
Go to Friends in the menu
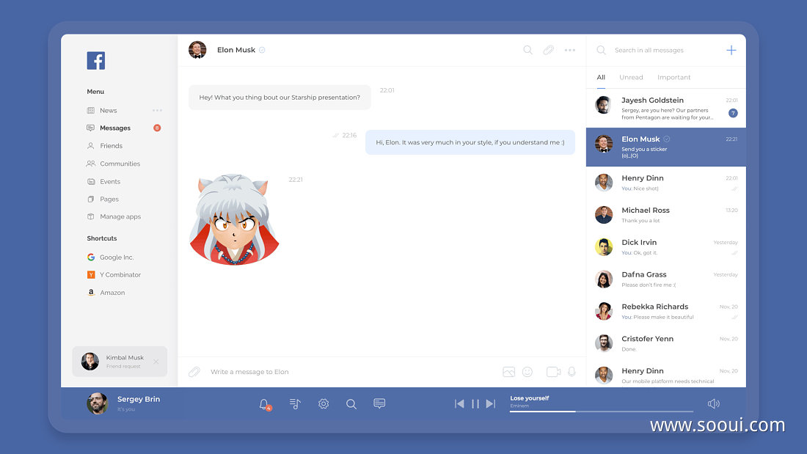(x=111, y=146)
